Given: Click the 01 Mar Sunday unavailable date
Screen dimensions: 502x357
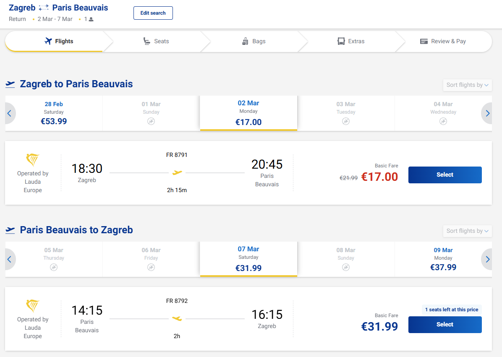Looking at the screenshot, I should click(x=151, y=113).
